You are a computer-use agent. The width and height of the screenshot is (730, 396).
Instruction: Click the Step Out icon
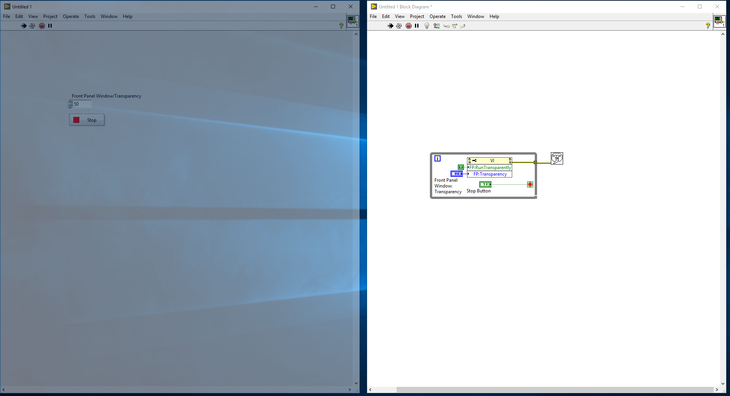click(x=463, y=26)
